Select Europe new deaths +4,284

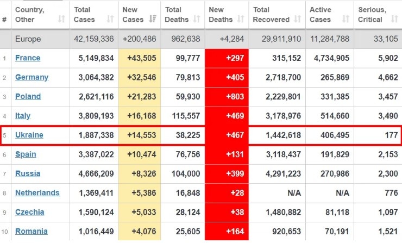point(232,39)
